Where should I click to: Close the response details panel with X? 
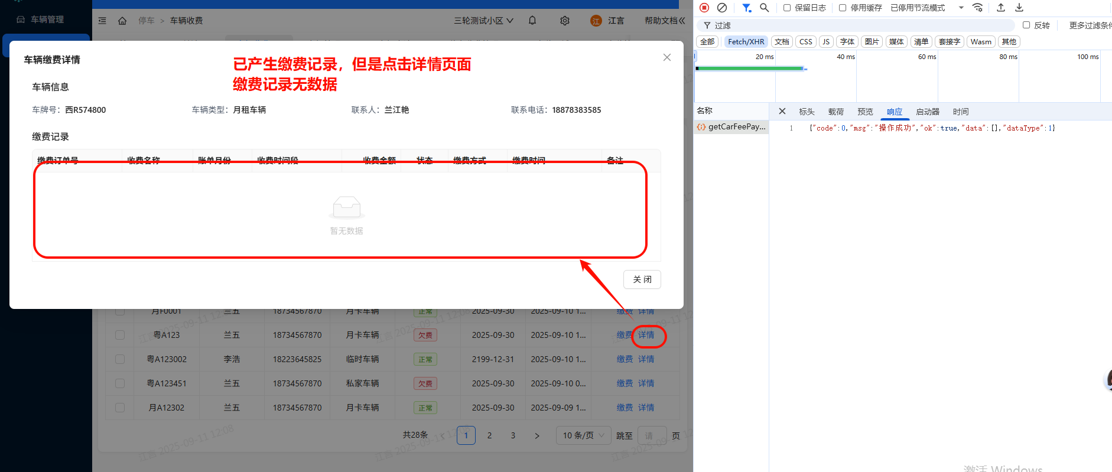point(782,111)
